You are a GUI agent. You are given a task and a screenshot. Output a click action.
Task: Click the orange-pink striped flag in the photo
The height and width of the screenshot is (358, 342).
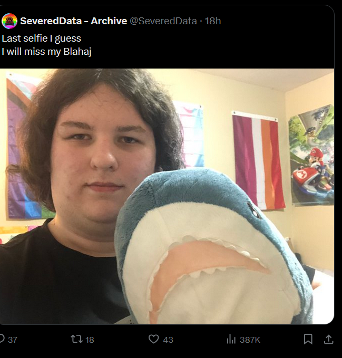tap(258, 160)
